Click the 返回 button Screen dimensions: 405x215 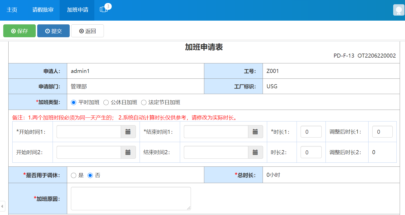tap(88, 31)
